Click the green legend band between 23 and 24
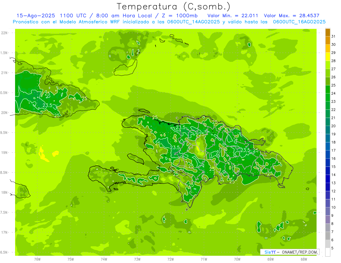The width and height of the screenshot is (341, 263). pyautogui.click(x=328, y=97)
